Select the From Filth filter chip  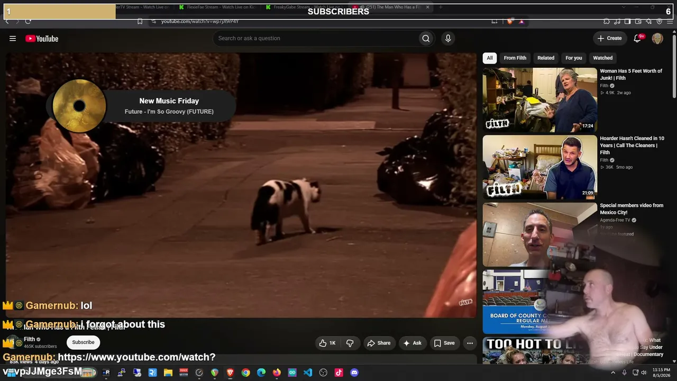click(x=515, y=58)
